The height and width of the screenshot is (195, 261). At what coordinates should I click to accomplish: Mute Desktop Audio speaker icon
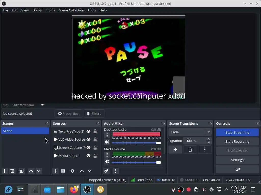pos(107,142)
